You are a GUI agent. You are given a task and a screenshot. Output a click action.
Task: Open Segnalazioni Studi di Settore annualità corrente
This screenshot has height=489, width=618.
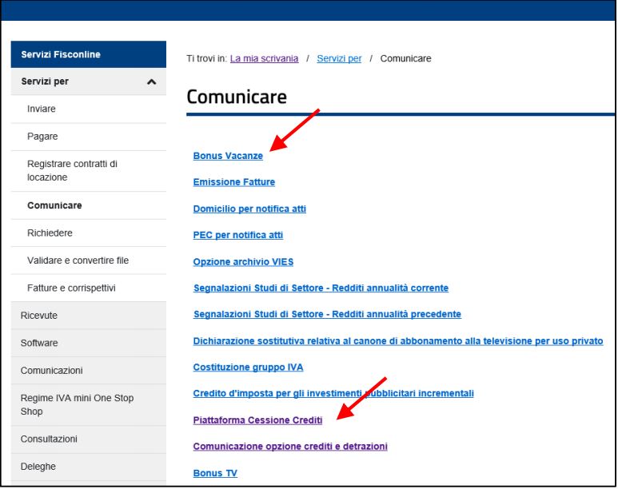(321, 288)
